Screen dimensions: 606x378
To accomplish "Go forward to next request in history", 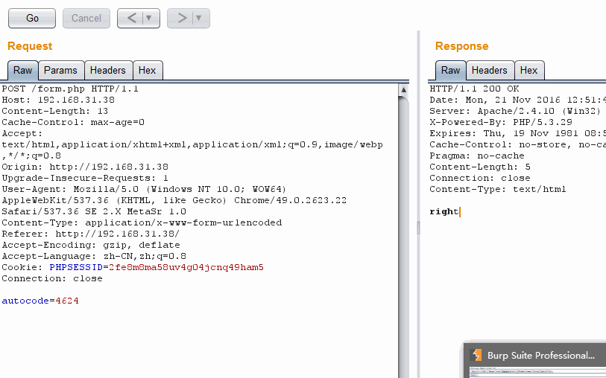I will click(181, 18).
